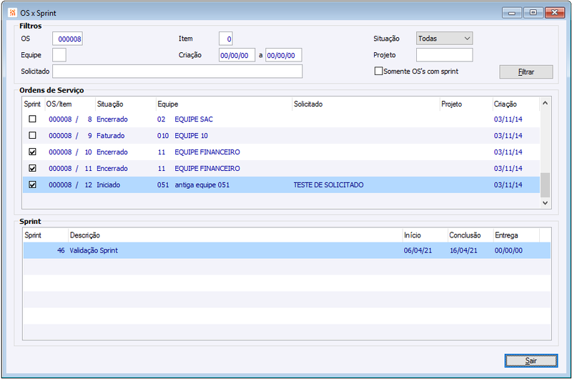Click the OS x Sprint application icon
Screen dimensions: 572x379
coord(13,13)
